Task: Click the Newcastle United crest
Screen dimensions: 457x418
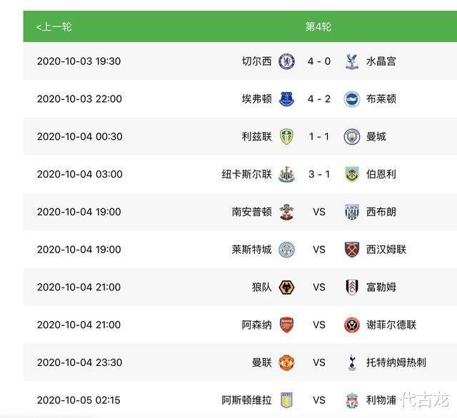Action: click(x=286, y=174)
